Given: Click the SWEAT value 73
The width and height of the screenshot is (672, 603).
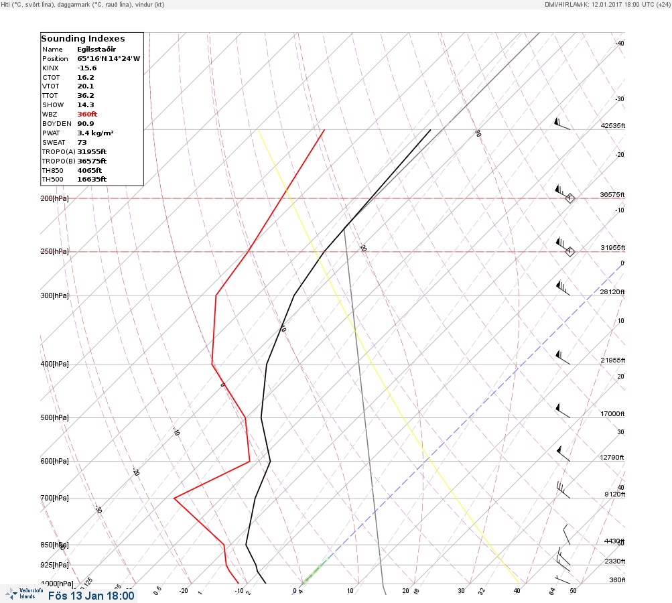Looking at the screenshot, I should (82, 143).
